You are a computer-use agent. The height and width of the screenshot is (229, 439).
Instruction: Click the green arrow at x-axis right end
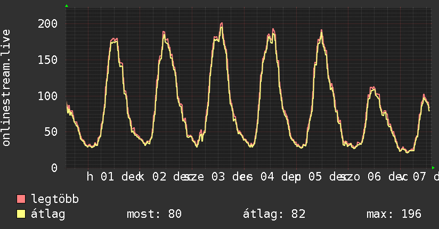point(433,167)
